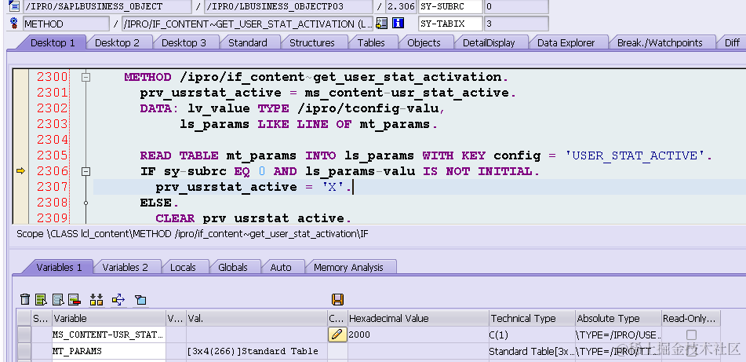746x362 pixels.
Task: Click the yellow box with blue arrows icon
Action: (x=118, y=300)
